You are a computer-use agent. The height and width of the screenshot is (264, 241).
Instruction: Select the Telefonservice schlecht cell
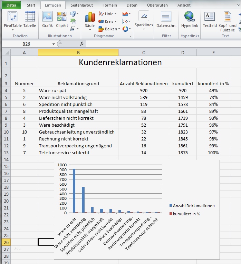click(78, 153)
